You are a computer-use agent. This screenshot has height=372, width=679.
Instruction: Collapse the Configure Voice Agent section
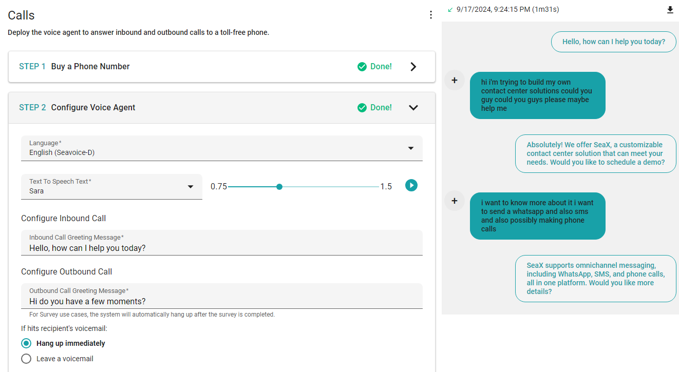(413, 107)
